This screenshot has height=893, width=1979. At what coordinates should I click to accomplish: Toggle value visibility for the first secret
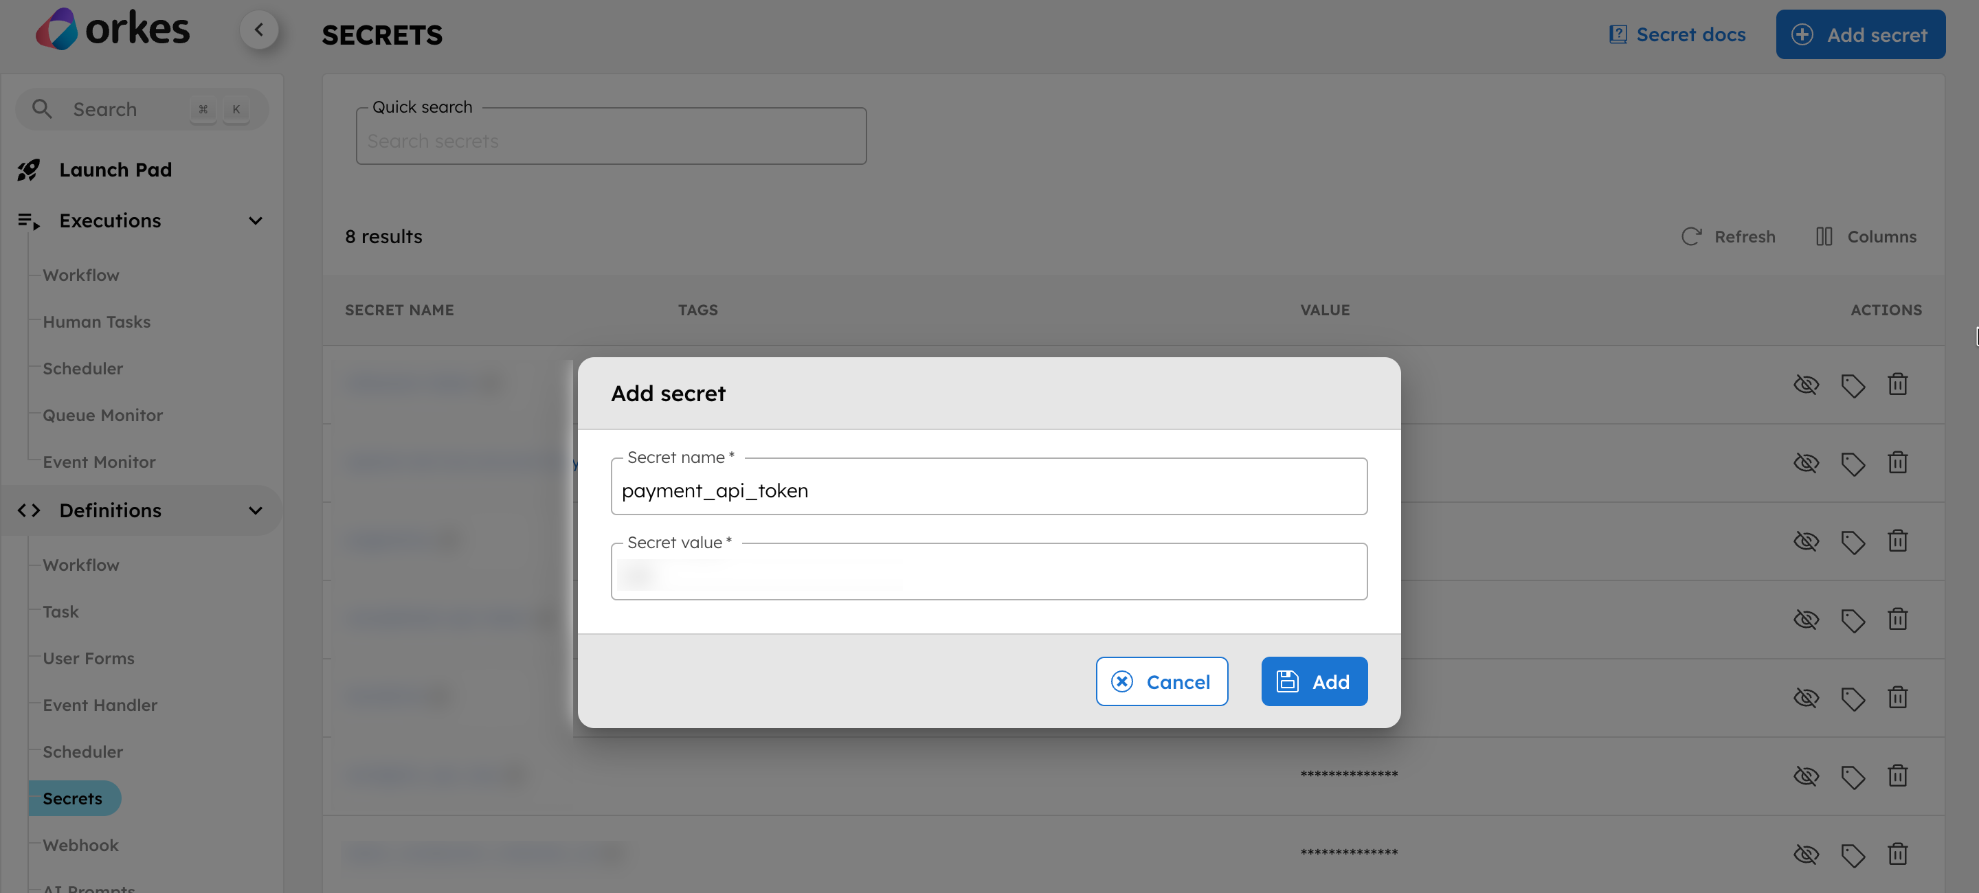[1805, 384]
